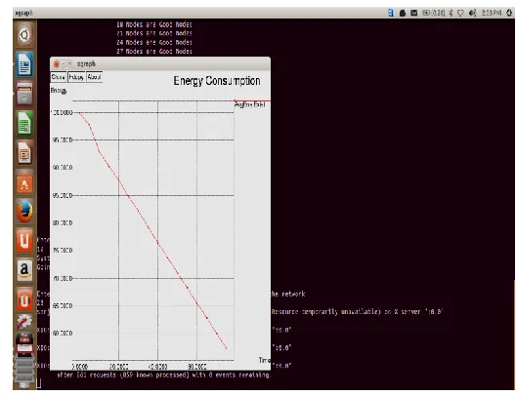
Task: Open Ubuntu One Music icon
Action: [24, 299]
